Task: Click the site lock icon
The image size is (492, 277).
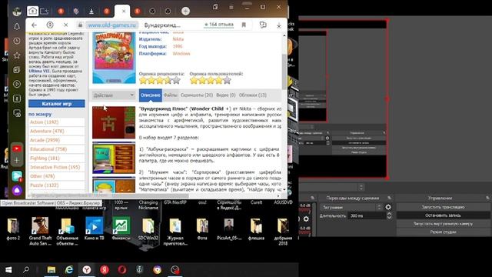Action: [80, 25]
